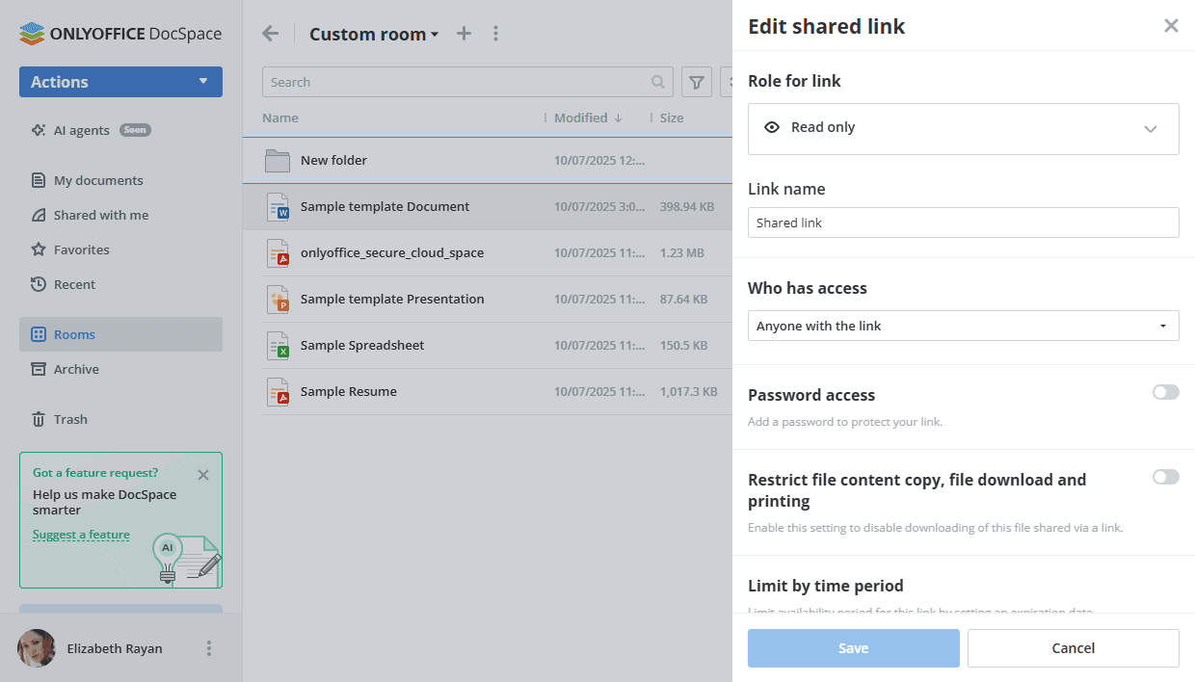Close the Edit shared link panel

(1171, 26)
